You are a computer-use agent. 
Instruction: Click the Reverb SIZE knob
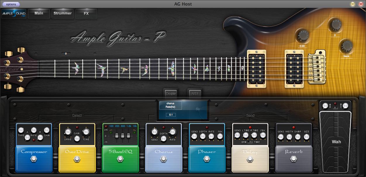[x=306, y=137]
